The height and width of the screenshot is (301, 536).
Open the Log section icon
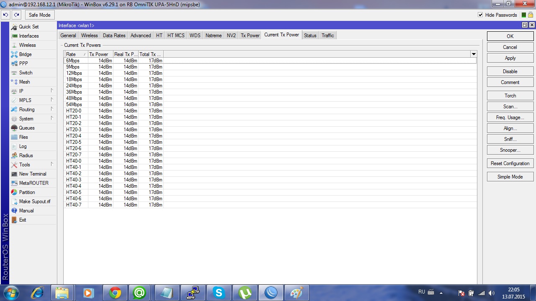[14, 146]
